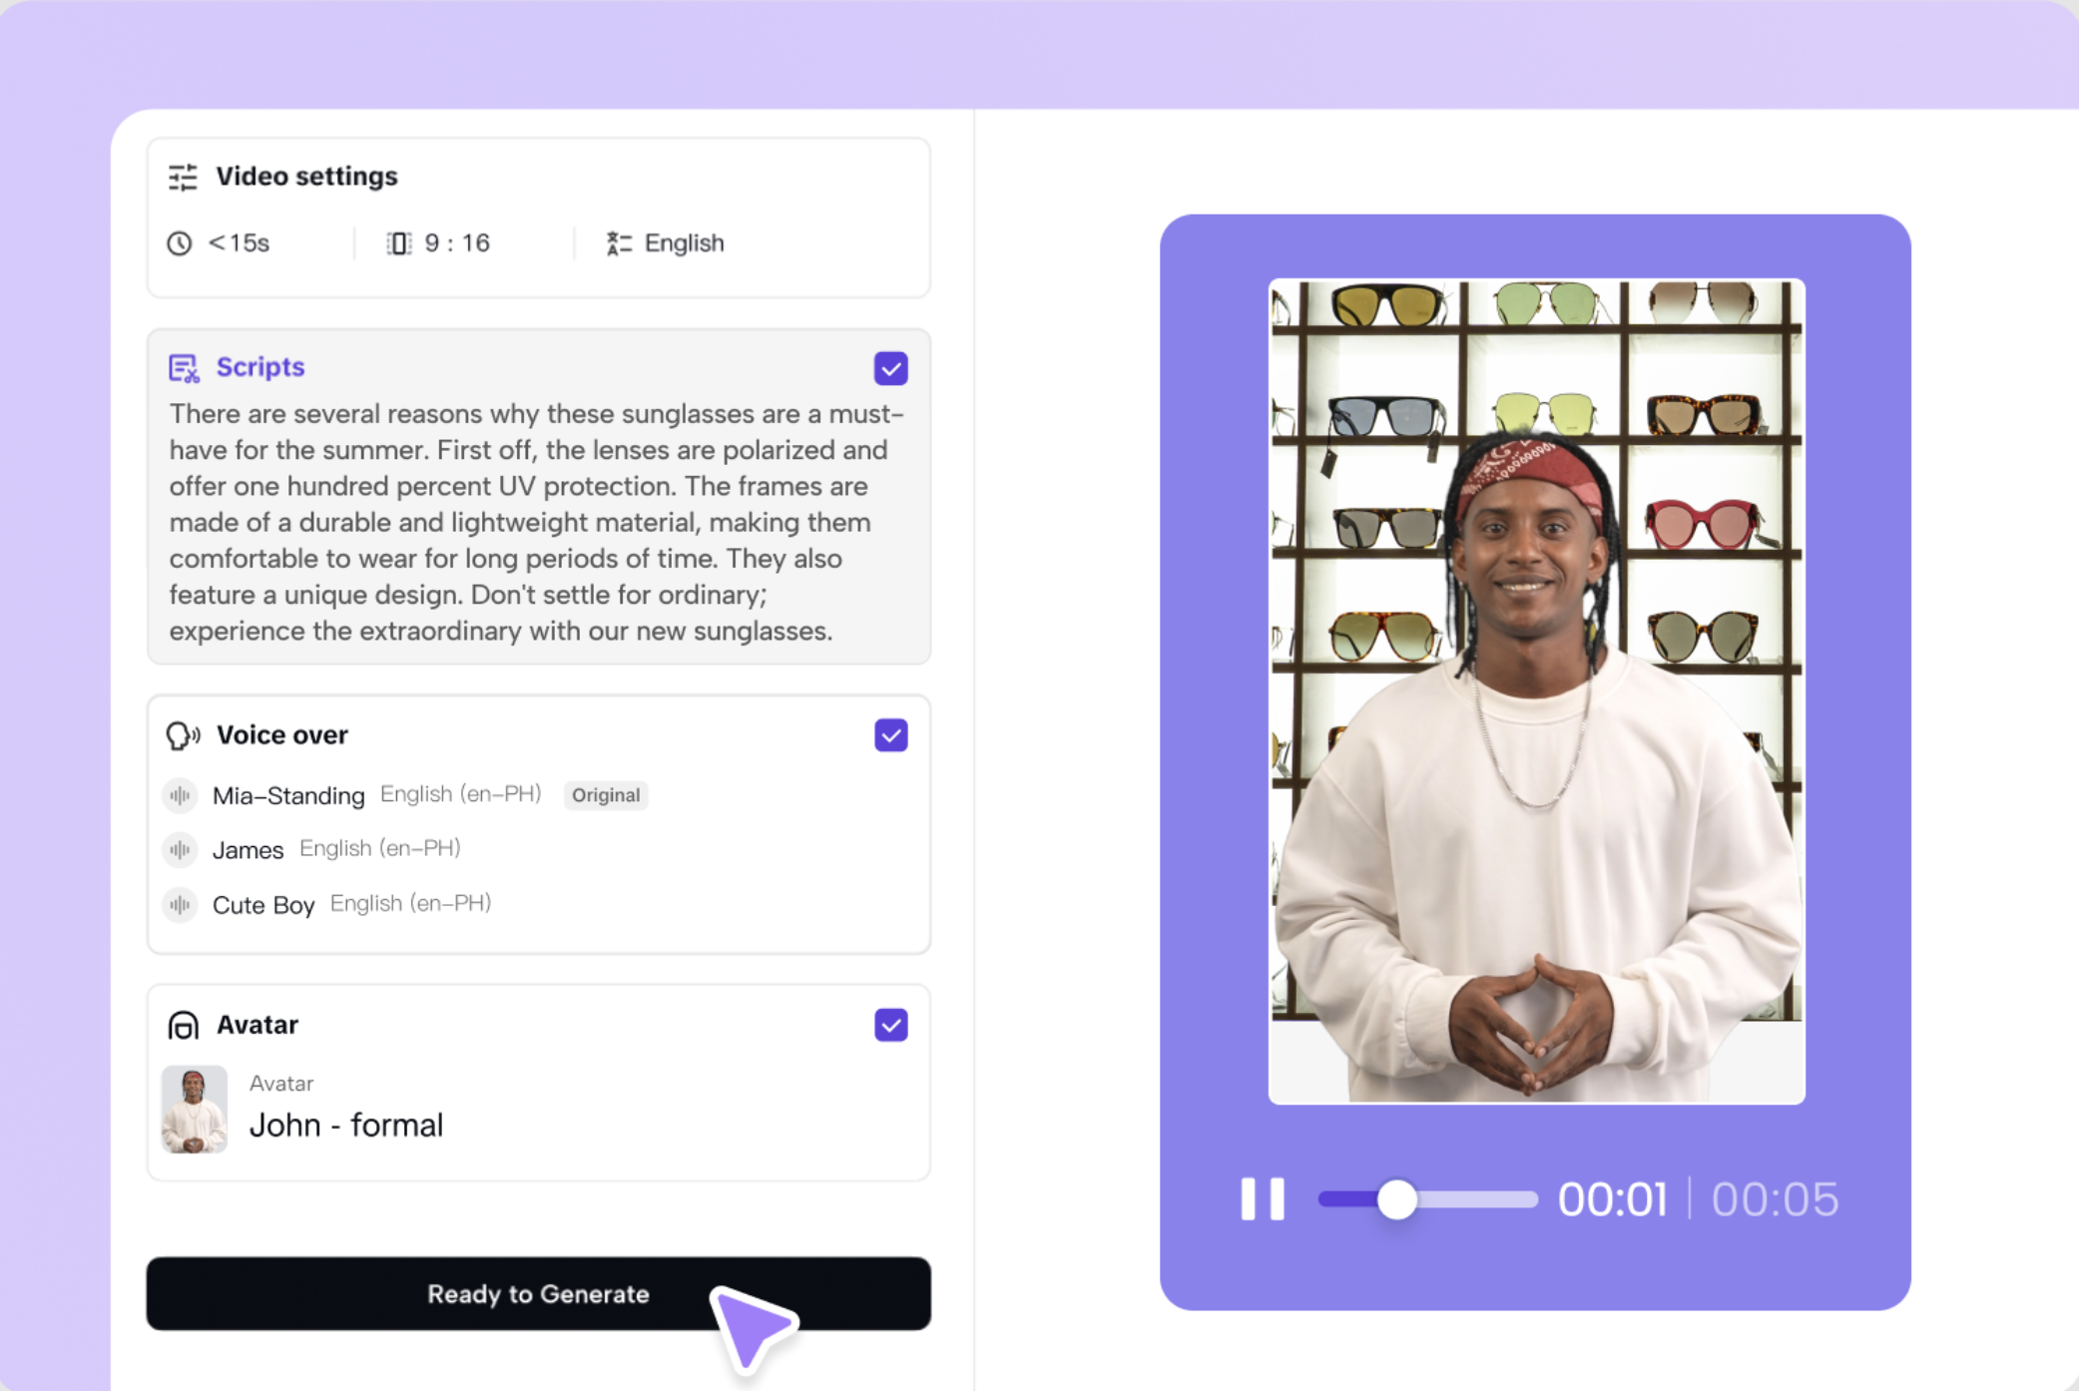Screen dimensions: 2079x1391
Task: Click the Ready to Generate button
Action: (x=538, y=1293)
